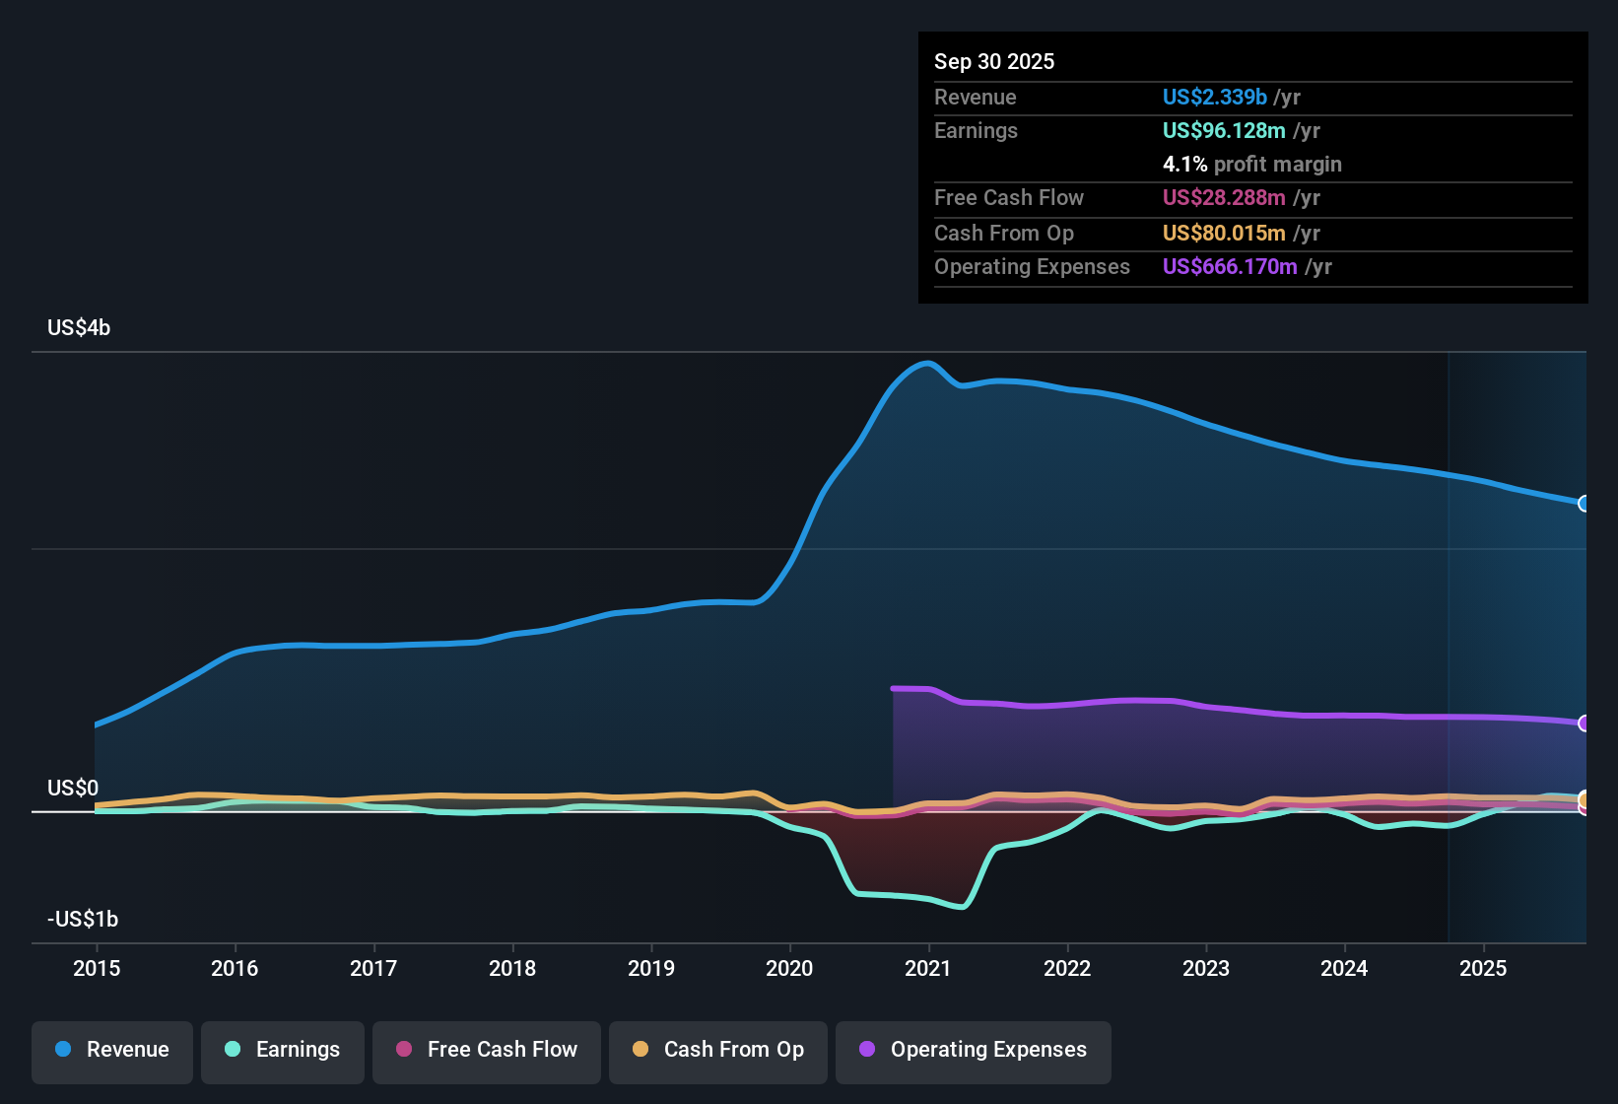Select the 2025 year label

point(1484,969)
